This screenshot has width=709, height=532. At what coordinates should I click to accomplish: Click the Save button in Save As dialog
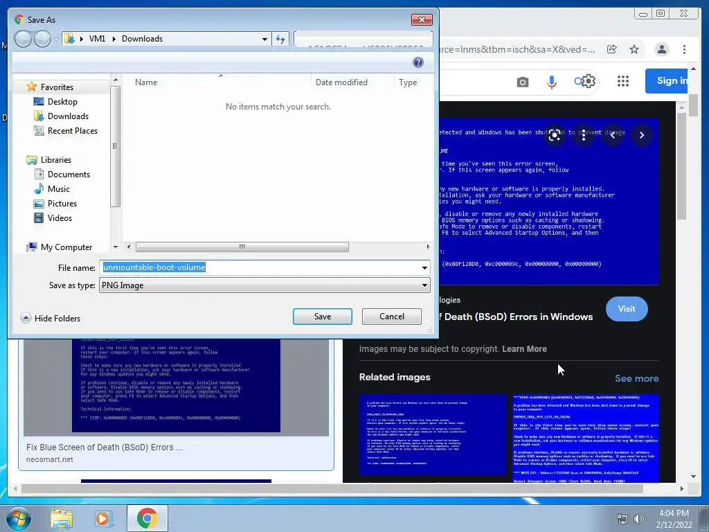pos(323,316)
